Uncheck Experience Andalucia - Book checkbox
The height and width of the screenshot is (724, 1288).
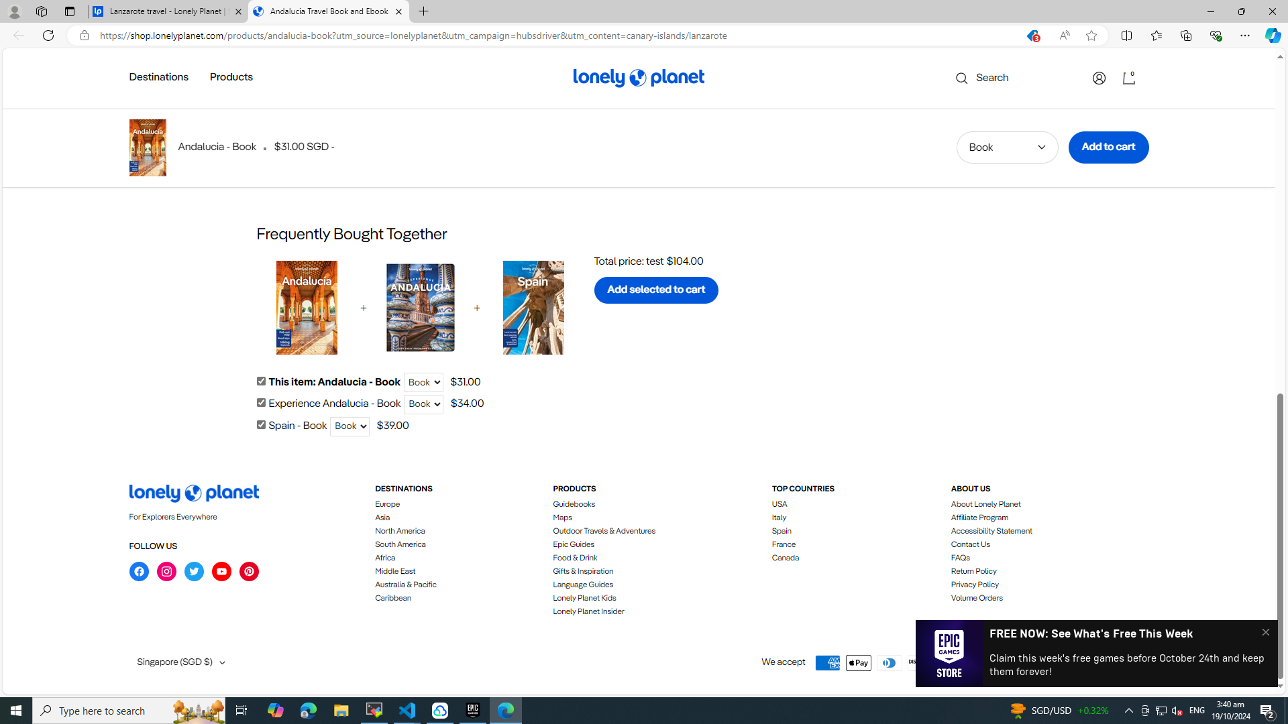pyautogui.click(x=261, y=402)
